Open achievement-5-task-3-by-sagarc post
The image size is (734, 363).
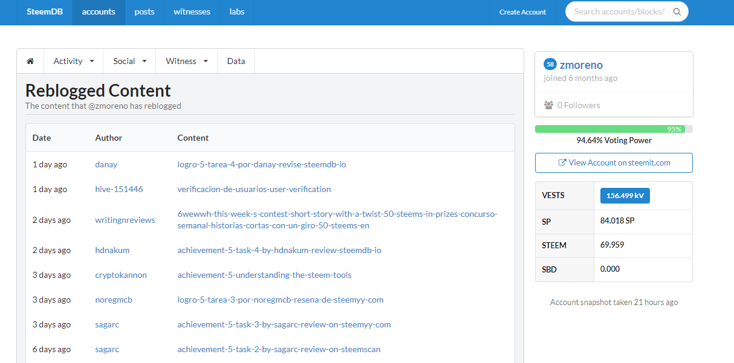284,324
